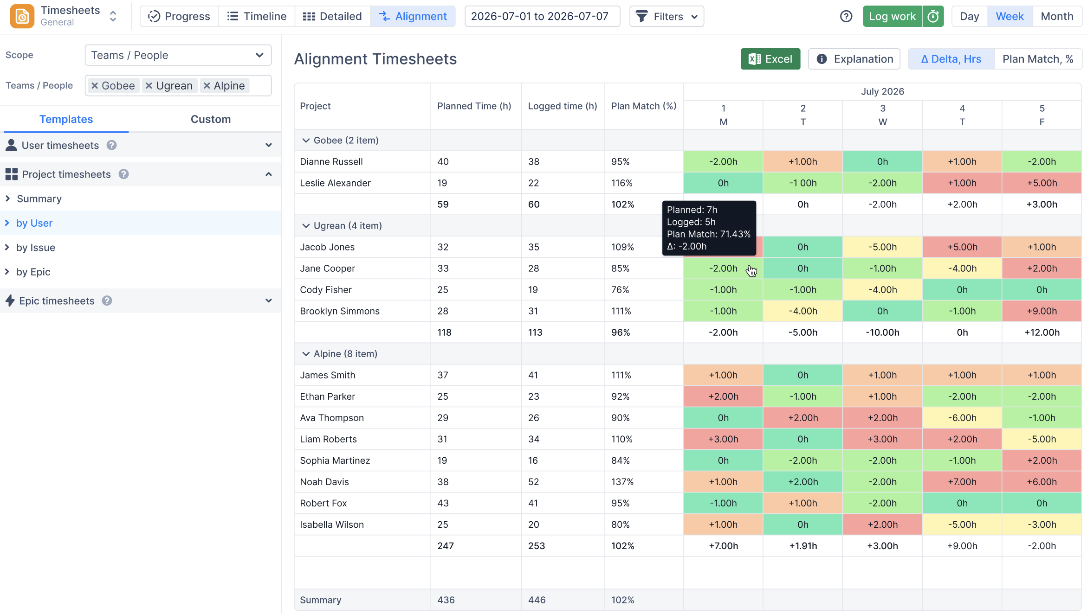The image size is (1087, 614).
Task: Select the Delta, Hrs display mode
Action: [x=951, y=59]
